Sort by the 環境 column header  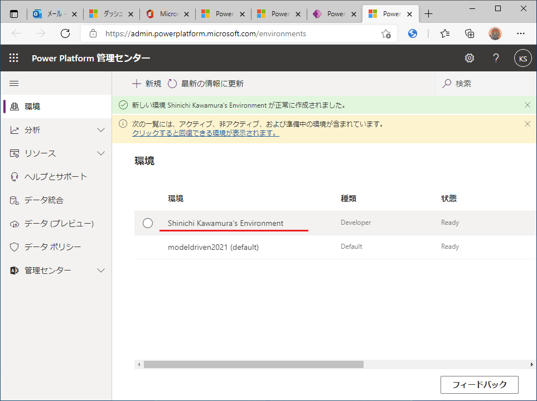point(176,199)
